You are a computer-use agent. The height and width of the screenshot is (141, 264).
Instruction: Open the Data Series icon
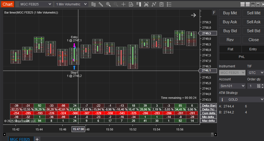click(146, 4)
